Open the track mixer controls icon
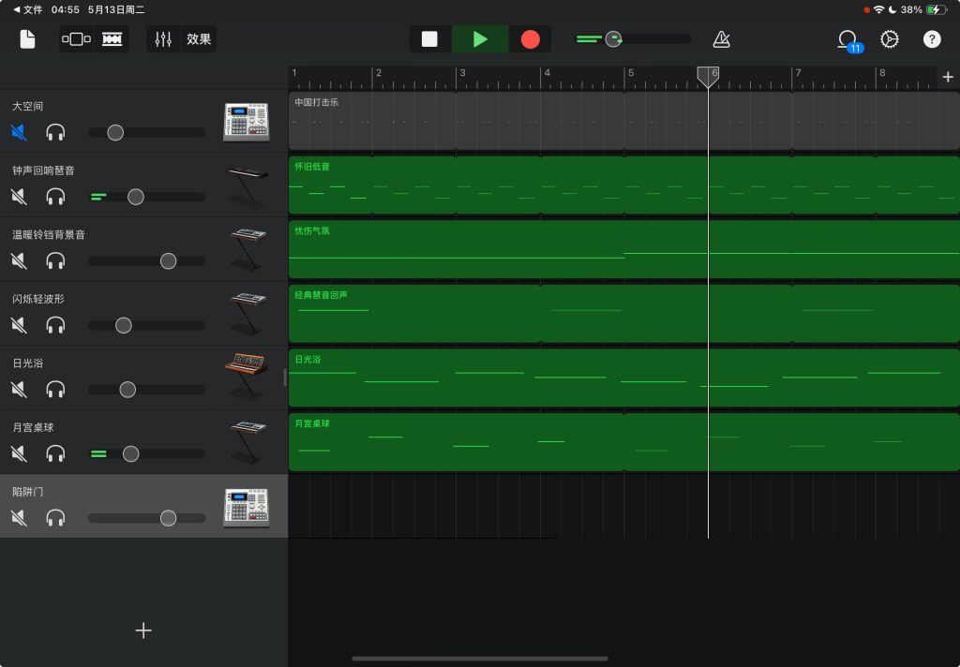960x667 pixels. [163, 39]
